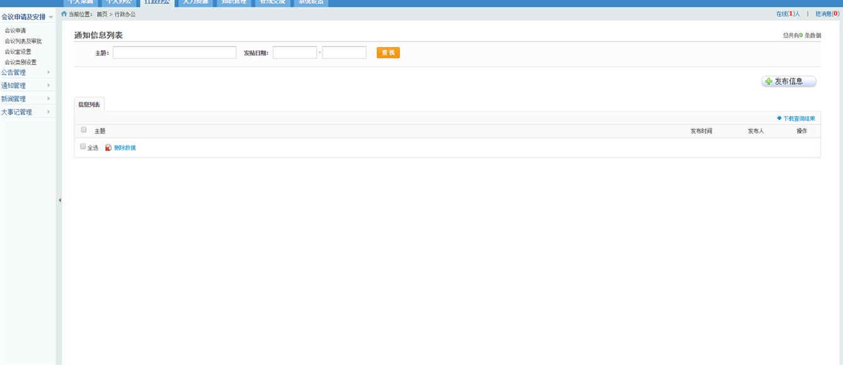The height and width of the screenshot is (365, 843).
Task: Tick the checkbox in the 主题 header row
Action: [84, 130]
